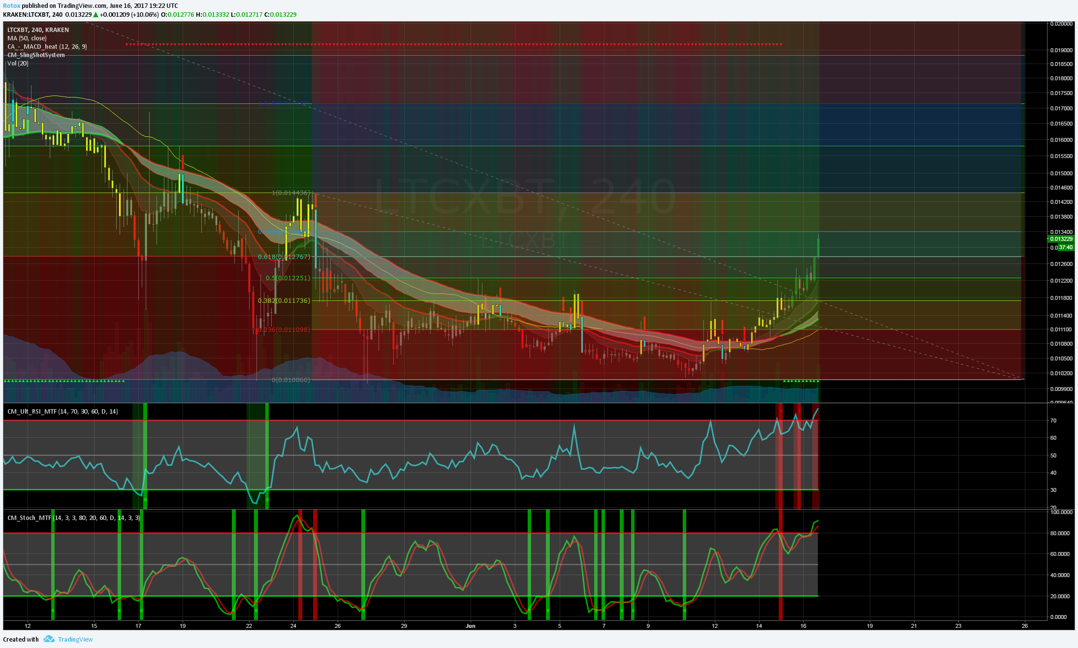1078x648 pixels.
Task: Click the 16 date label on the time axis
Action: (x=803, y=626)
